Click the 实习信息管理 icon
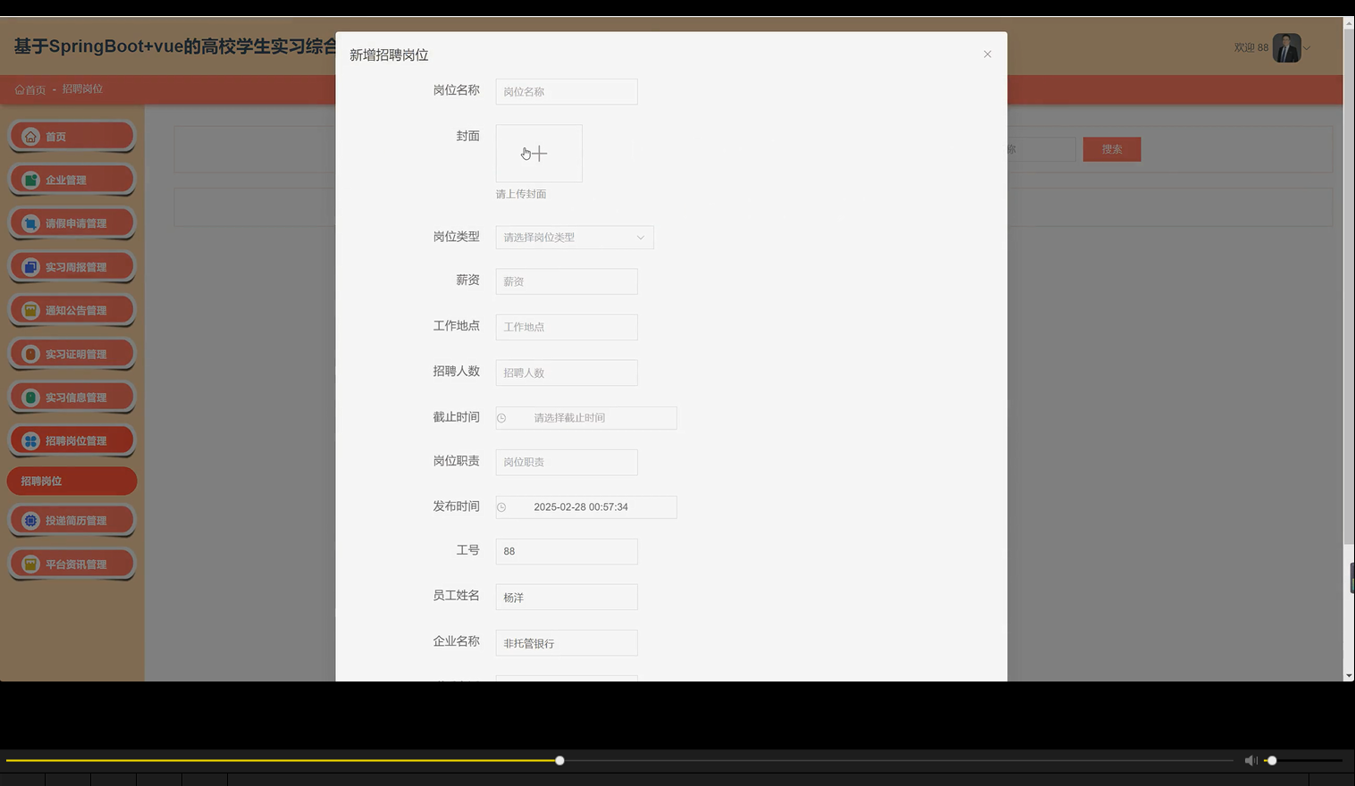The height and width of the screenshot is (786, 1355). 30,397
